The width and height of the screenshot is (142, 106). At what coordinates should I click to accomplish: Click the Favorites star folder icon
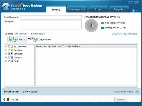click(x=12, y=50)
